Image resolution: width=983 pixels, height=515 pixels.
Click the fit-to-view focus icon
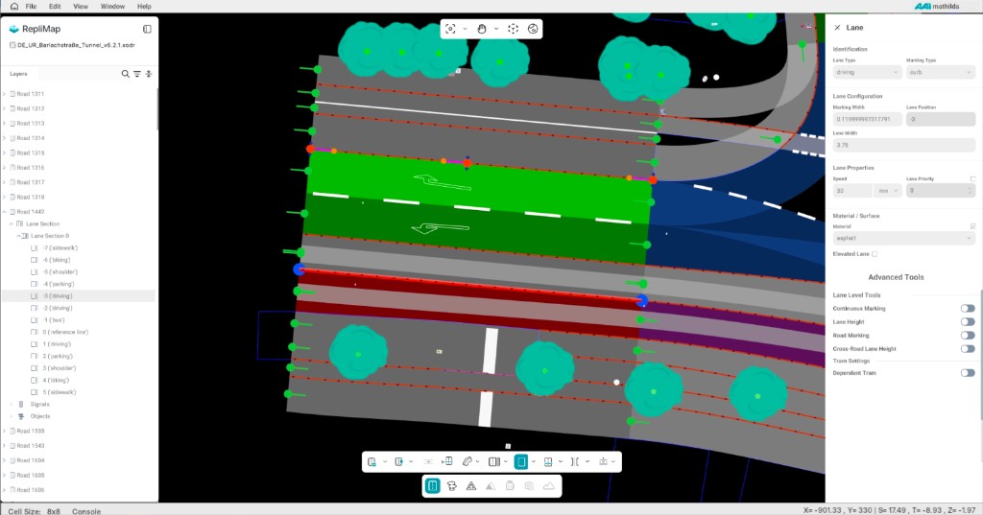450,29
